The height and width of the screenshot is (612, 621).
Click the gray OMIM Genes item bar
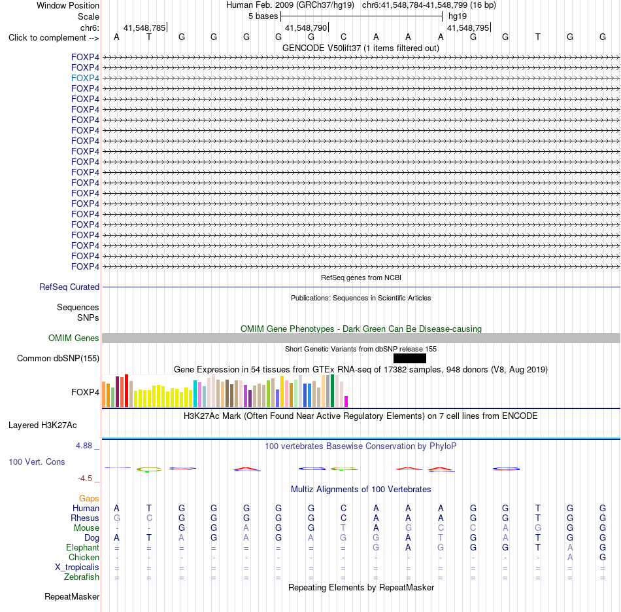[361, 338]
